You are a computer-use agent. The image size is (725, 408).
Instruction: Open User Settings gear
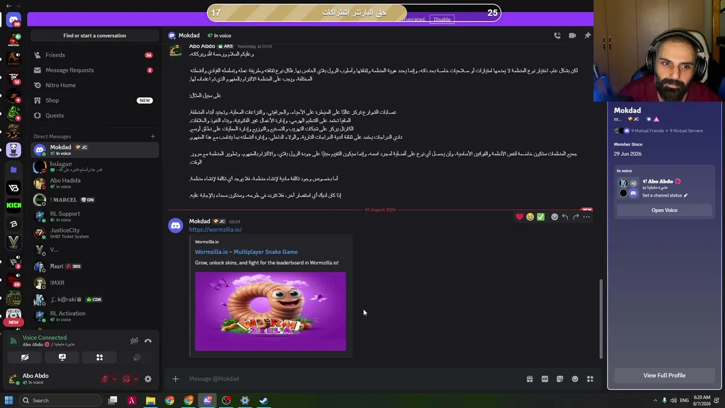(148, 379)
